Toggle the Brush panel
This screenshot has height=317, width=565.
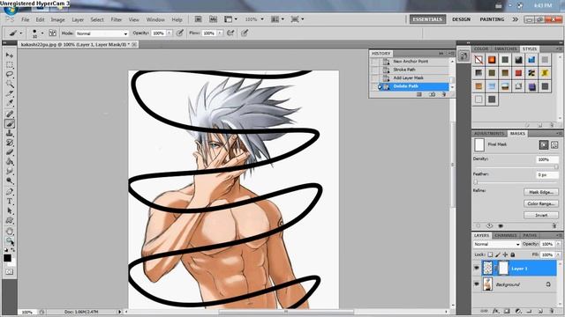tap(53, 33)
